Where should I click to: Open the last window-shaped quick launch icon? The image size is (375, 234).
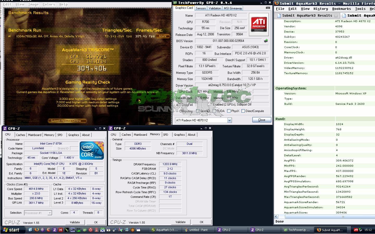click(x=139, y=230)
